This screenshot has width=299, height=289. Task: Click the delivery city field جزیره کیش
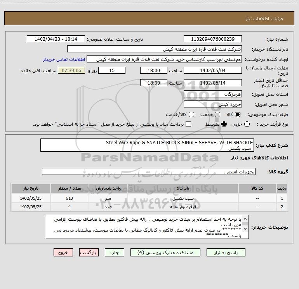tap(213, 104)
